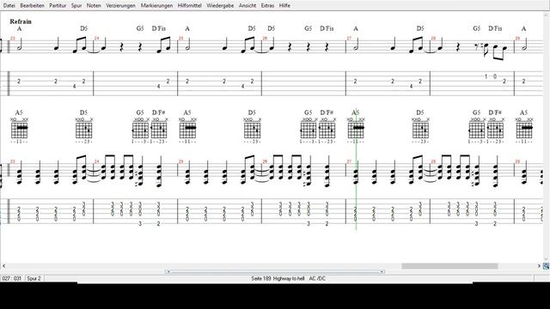Click the A5 chord diagram in measure 23

pos(19,130)
